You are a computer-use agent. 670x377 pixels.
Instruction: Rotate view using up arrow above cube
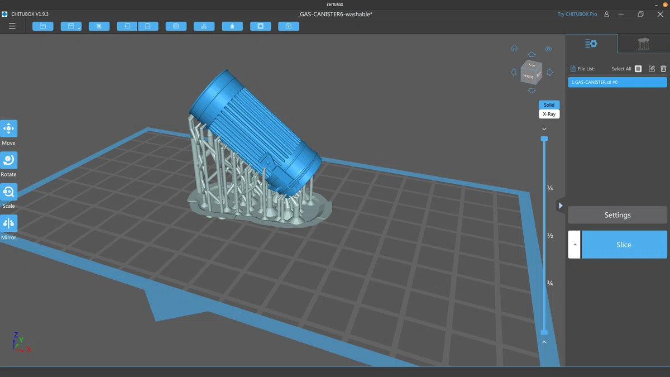(532, 55)
